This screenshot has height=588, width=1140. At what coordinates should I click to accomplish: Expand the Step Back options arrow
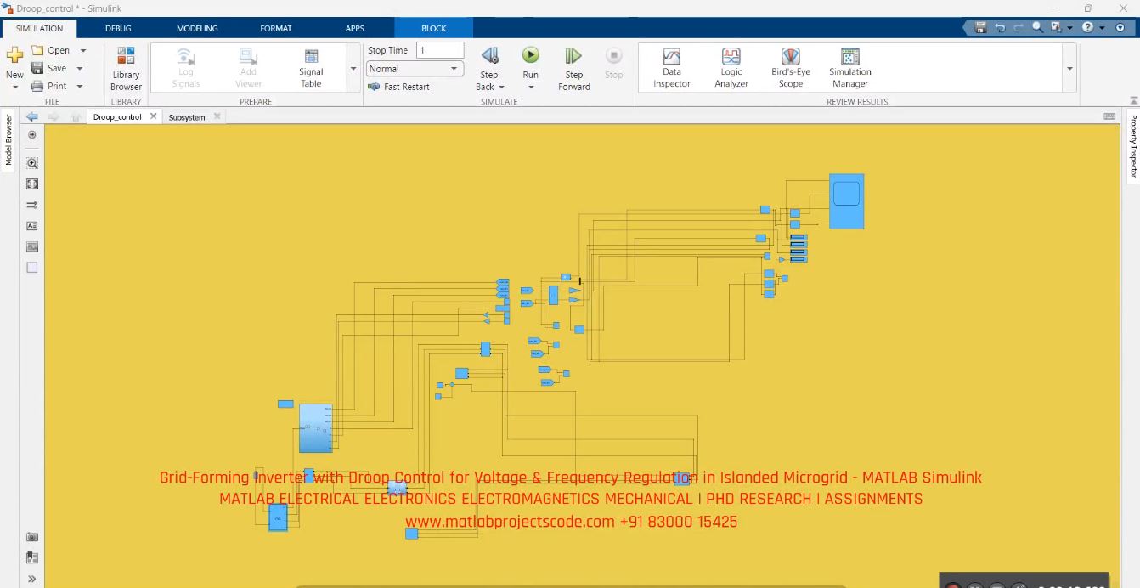click(501, 87)
